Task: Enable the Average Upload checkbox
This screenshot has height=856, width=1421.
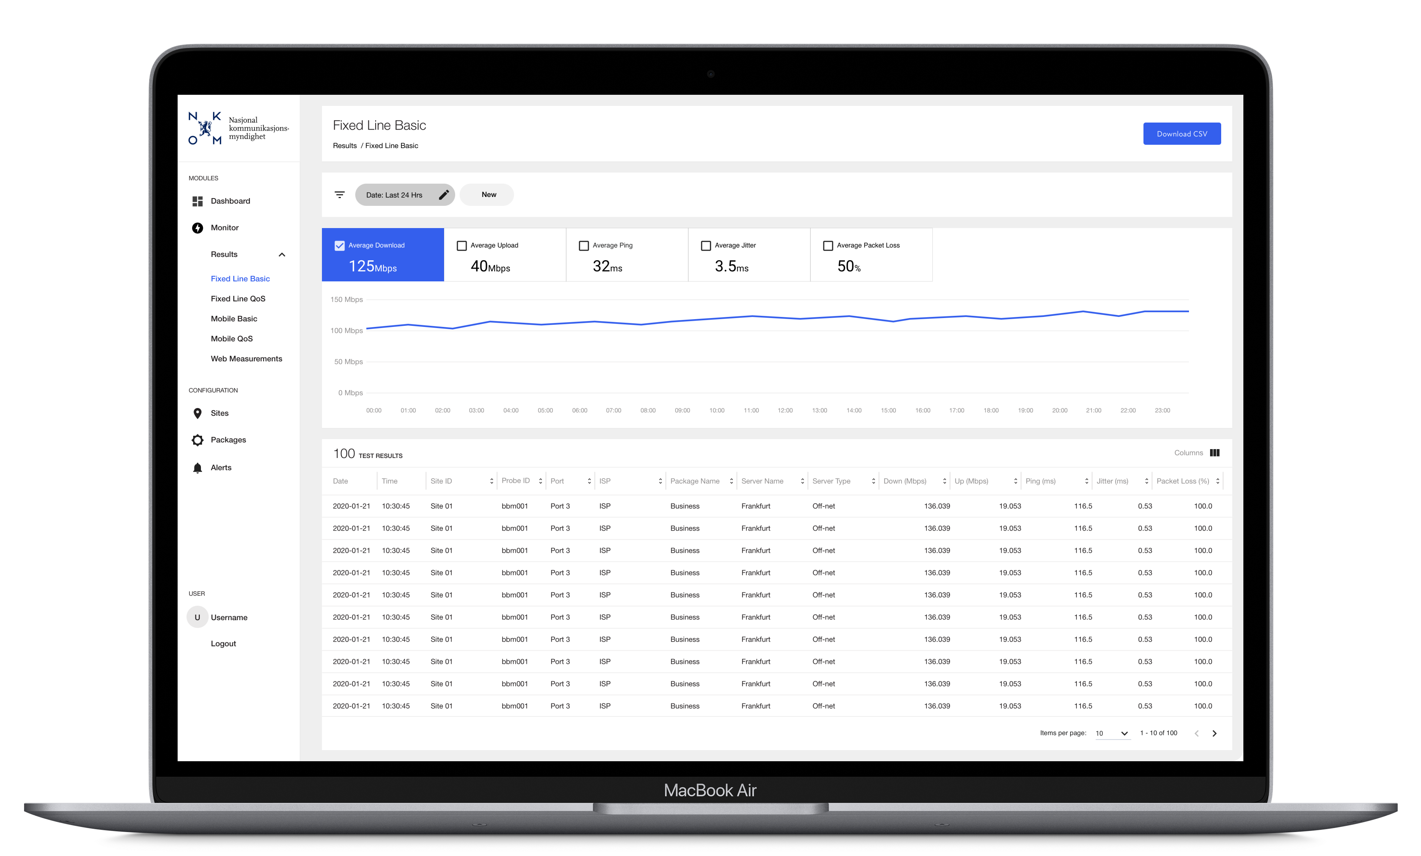Action: [461, 246]
